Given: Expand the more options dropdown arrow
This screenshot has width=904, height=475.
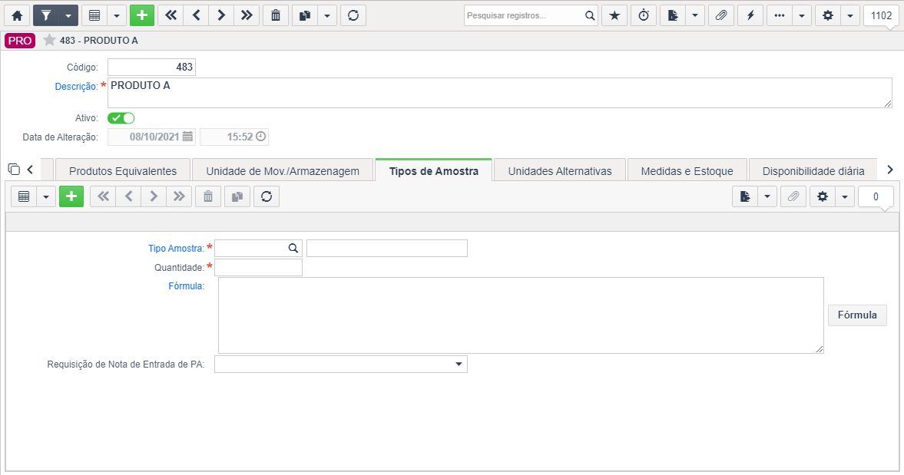Looking at the screenshot, I should tap(801, 15).
